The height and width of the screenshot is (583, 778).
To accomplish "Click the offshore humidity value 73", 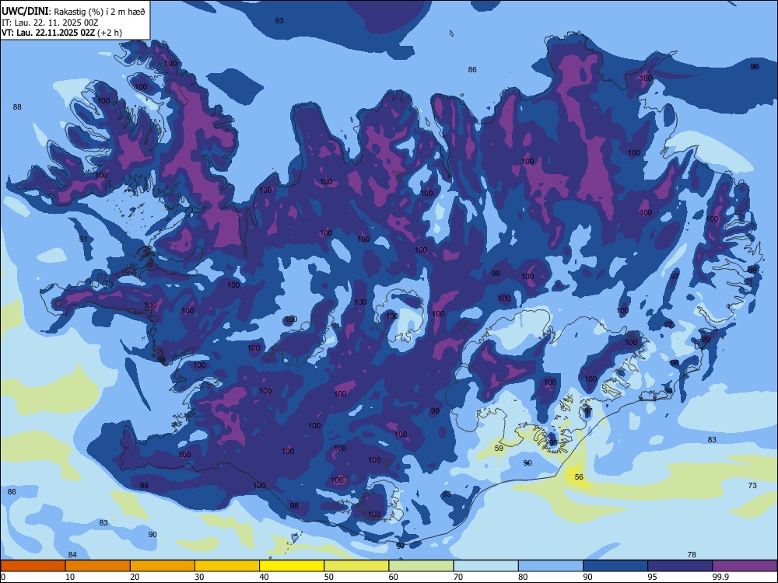I will 752,485.
